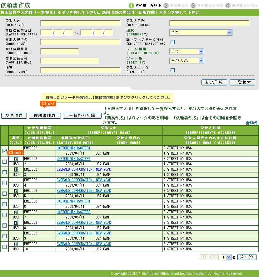Click the R mark in sequence no. 7 row
The width and height of the screenshot is (259, 277).
pyautogui.click(x=16, y=212)
